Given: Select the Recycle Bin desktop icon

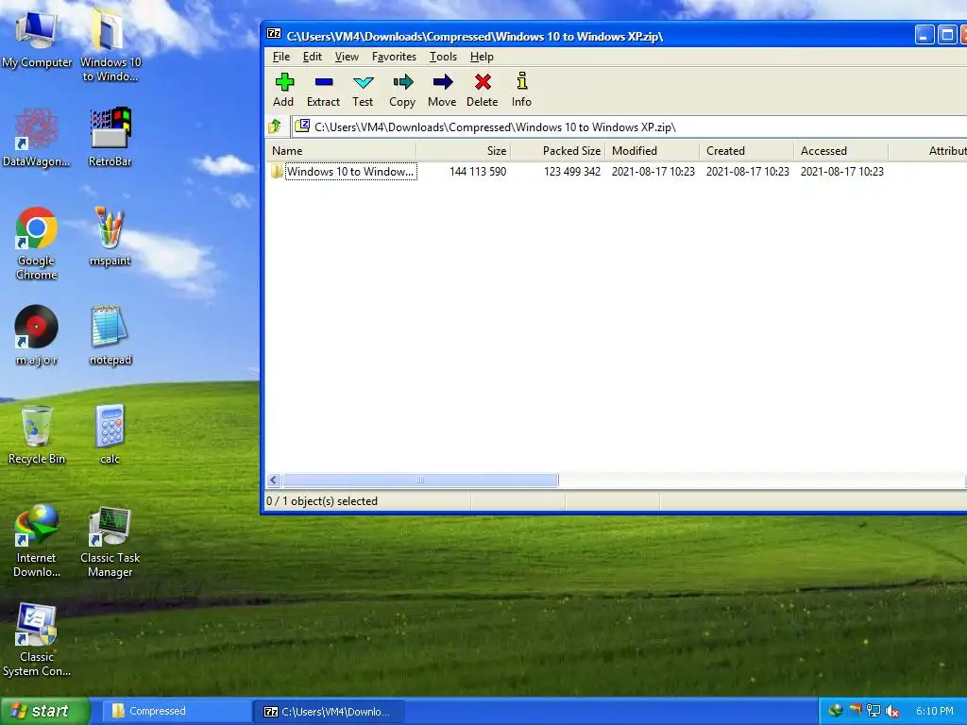Looking at the screenshot, I should (x=37, y=434).
